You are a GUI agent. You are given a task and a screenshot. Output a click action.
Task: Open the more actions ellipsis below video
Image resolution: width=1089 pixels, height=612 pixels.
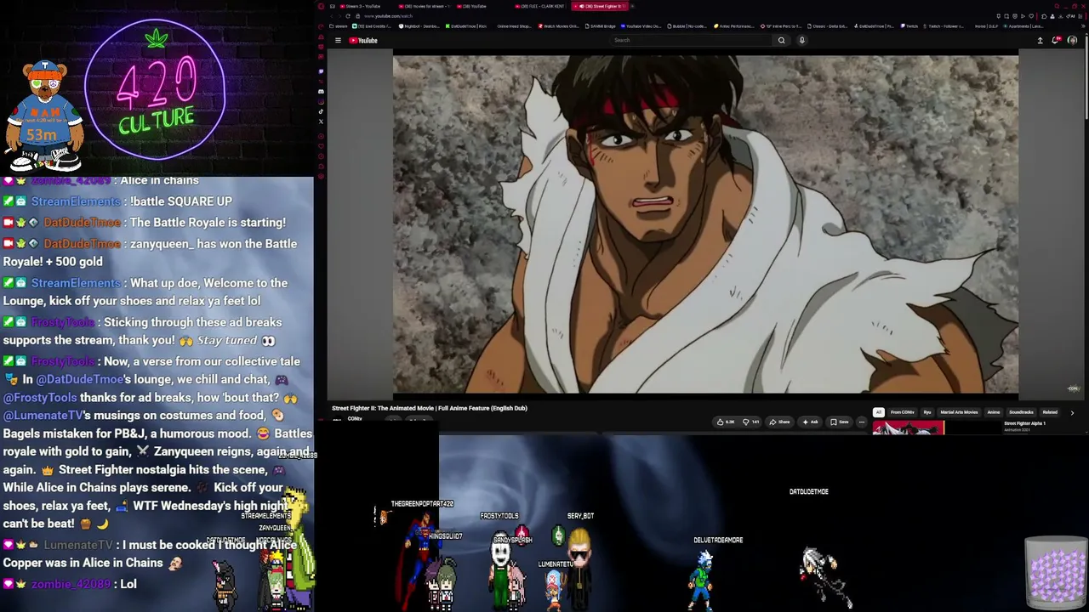pos(861,422)
